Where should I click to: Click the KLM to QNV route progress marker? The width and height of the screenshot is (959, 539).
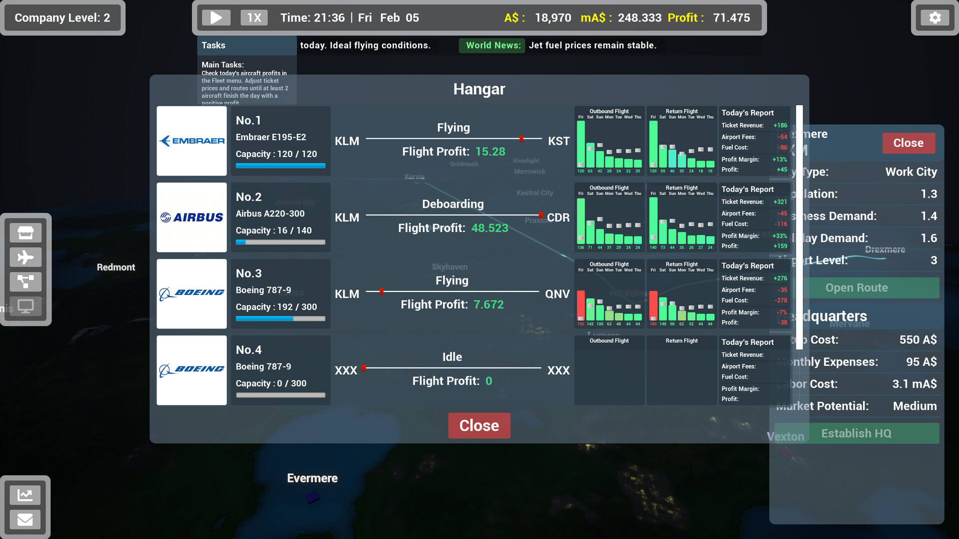[x=381, y=291]
